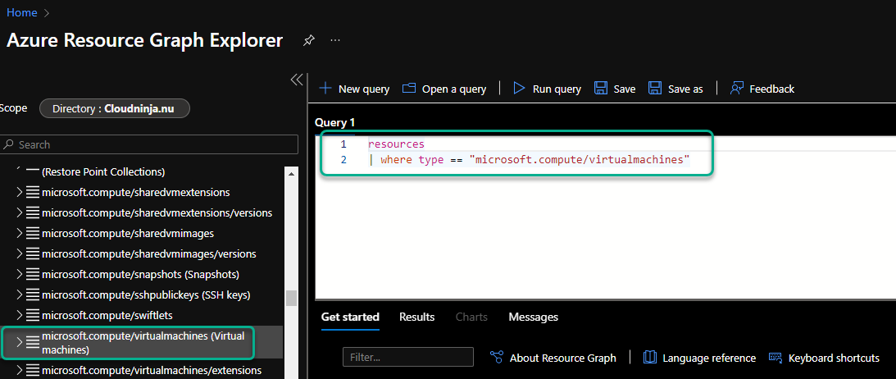Click the Keyboard shortcuts keyboard icon
The width and height of the screenshot is (896, 379).
775,358
